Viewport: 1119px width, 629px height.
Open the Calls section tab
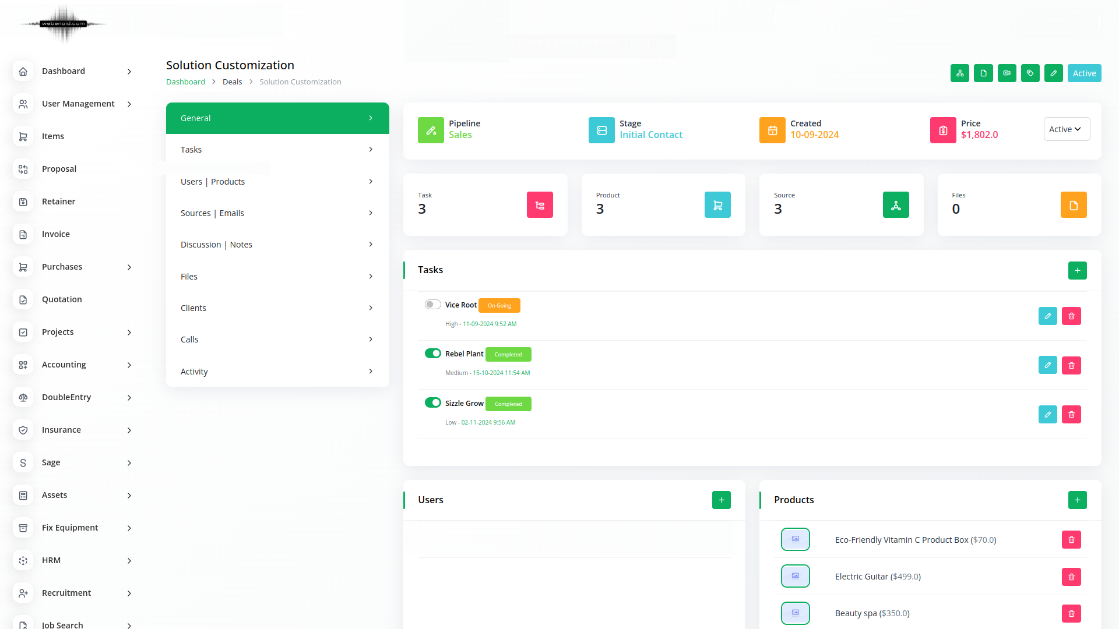tap(277, 340)
